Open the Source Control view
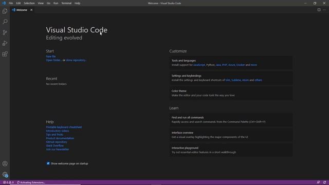The image size is (329, 185). 5,32
